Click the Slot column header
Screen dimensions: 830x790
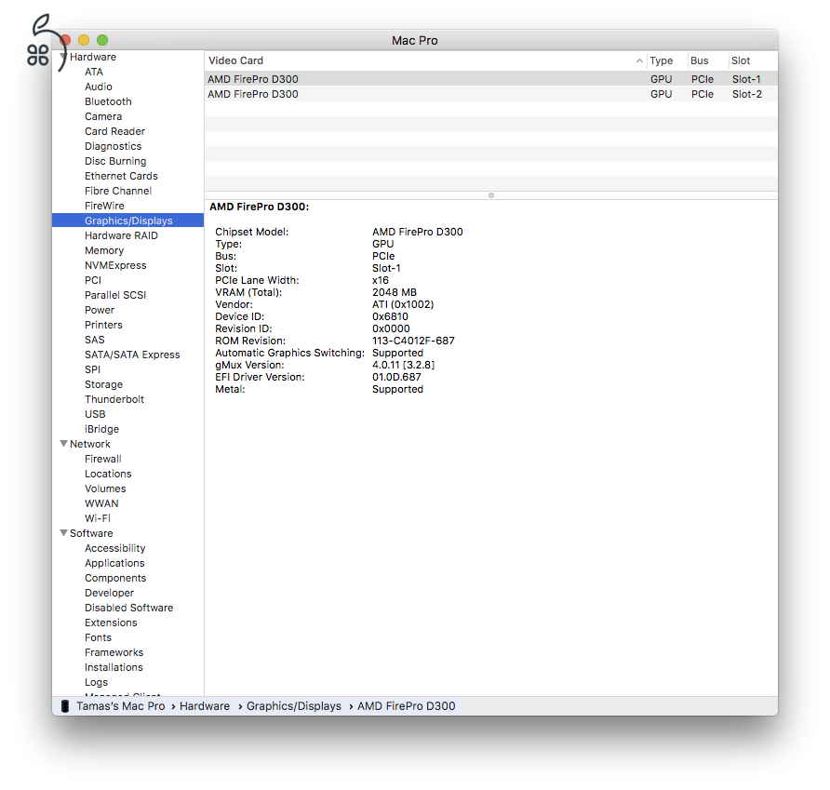(x=742, y=60)
